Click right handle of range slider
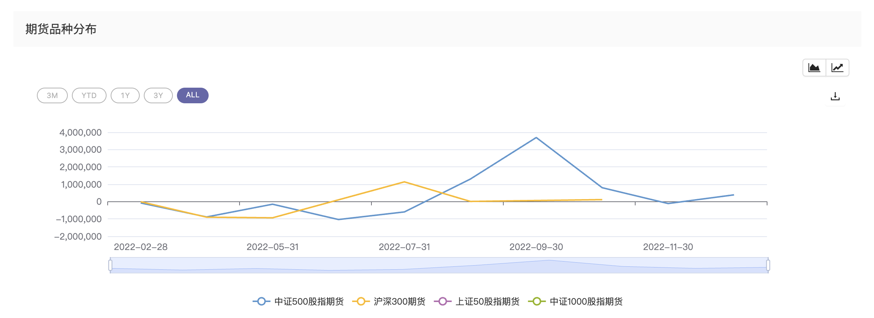The image size is (874, 318). tap(768, 265)
